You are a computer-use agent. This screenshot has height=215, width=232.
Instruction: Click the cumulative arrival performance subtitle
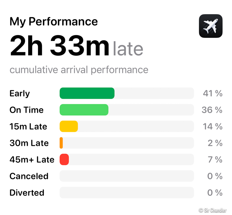point(79,70)
